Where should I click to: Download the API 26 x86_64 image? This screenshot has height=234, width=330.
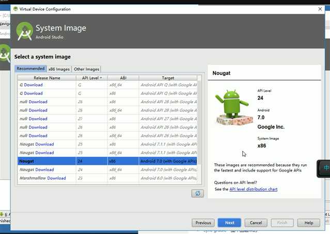tap(38, 136)
